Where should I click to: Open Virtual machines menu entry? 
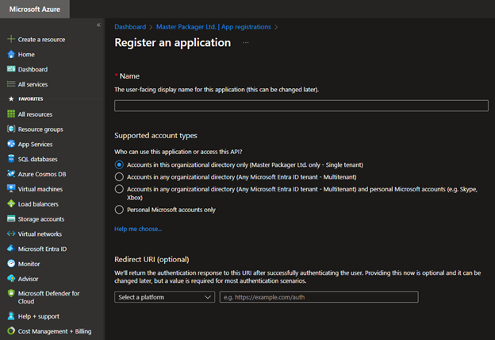(x=40, y=189)
